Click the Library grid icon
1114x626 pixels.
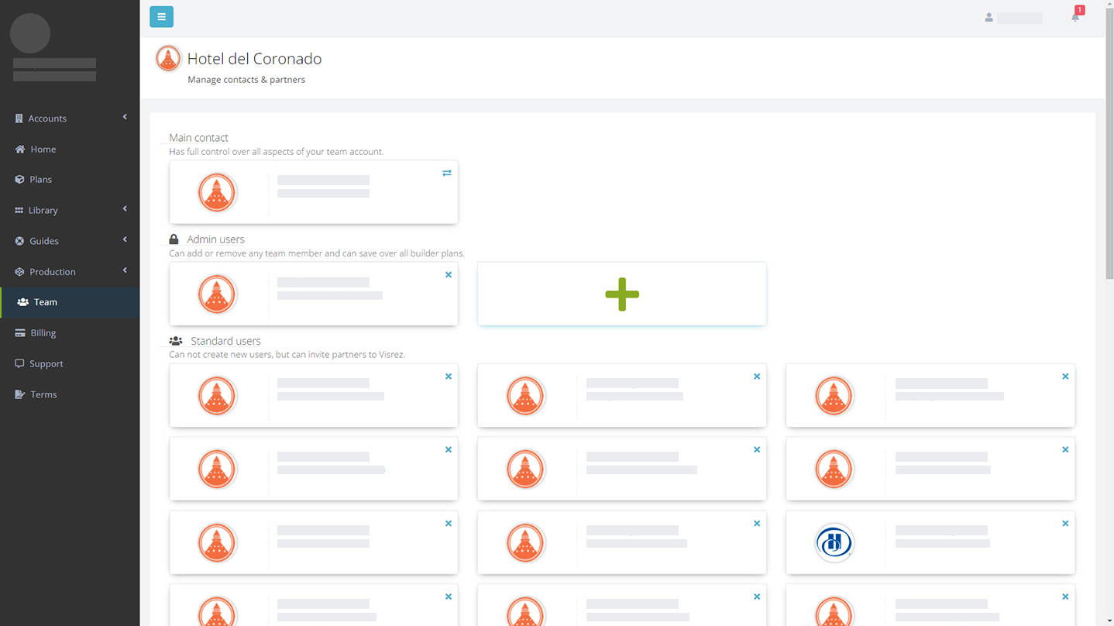point(19,210)
